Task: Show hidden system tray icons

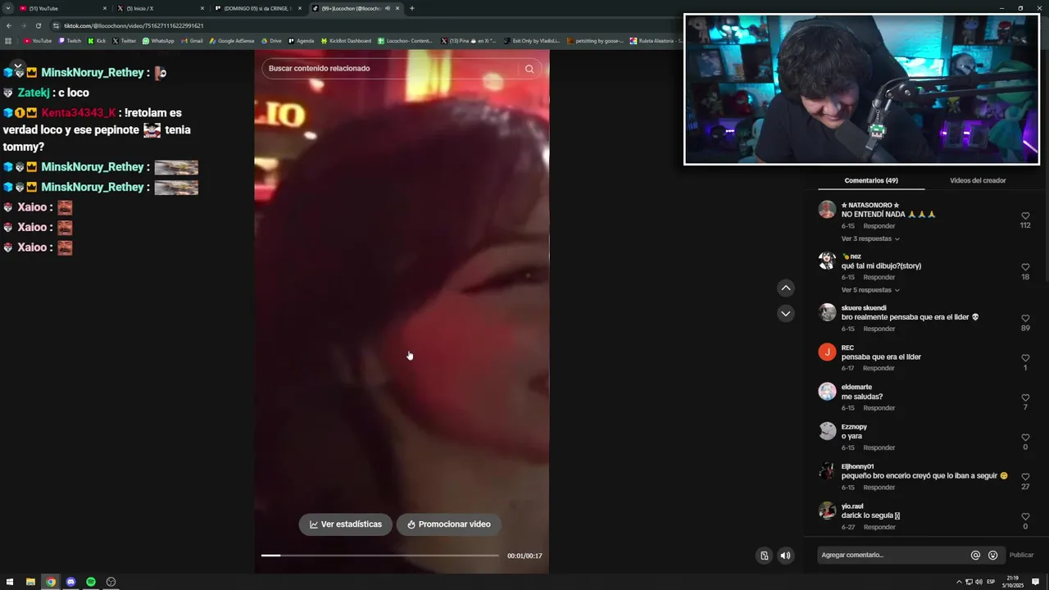Action: [959, 582]
